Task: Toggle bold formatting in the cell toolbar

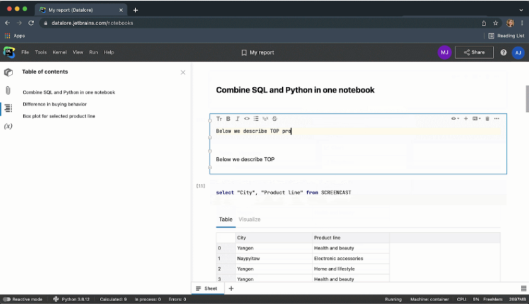Action: (228, 119)
